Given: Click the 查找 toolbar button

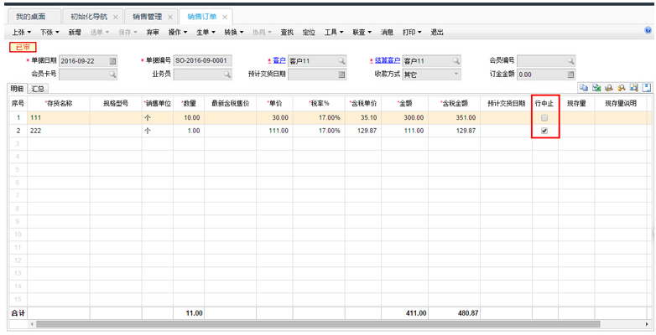Looking at the screenshot, I should (x=287, y=32).
